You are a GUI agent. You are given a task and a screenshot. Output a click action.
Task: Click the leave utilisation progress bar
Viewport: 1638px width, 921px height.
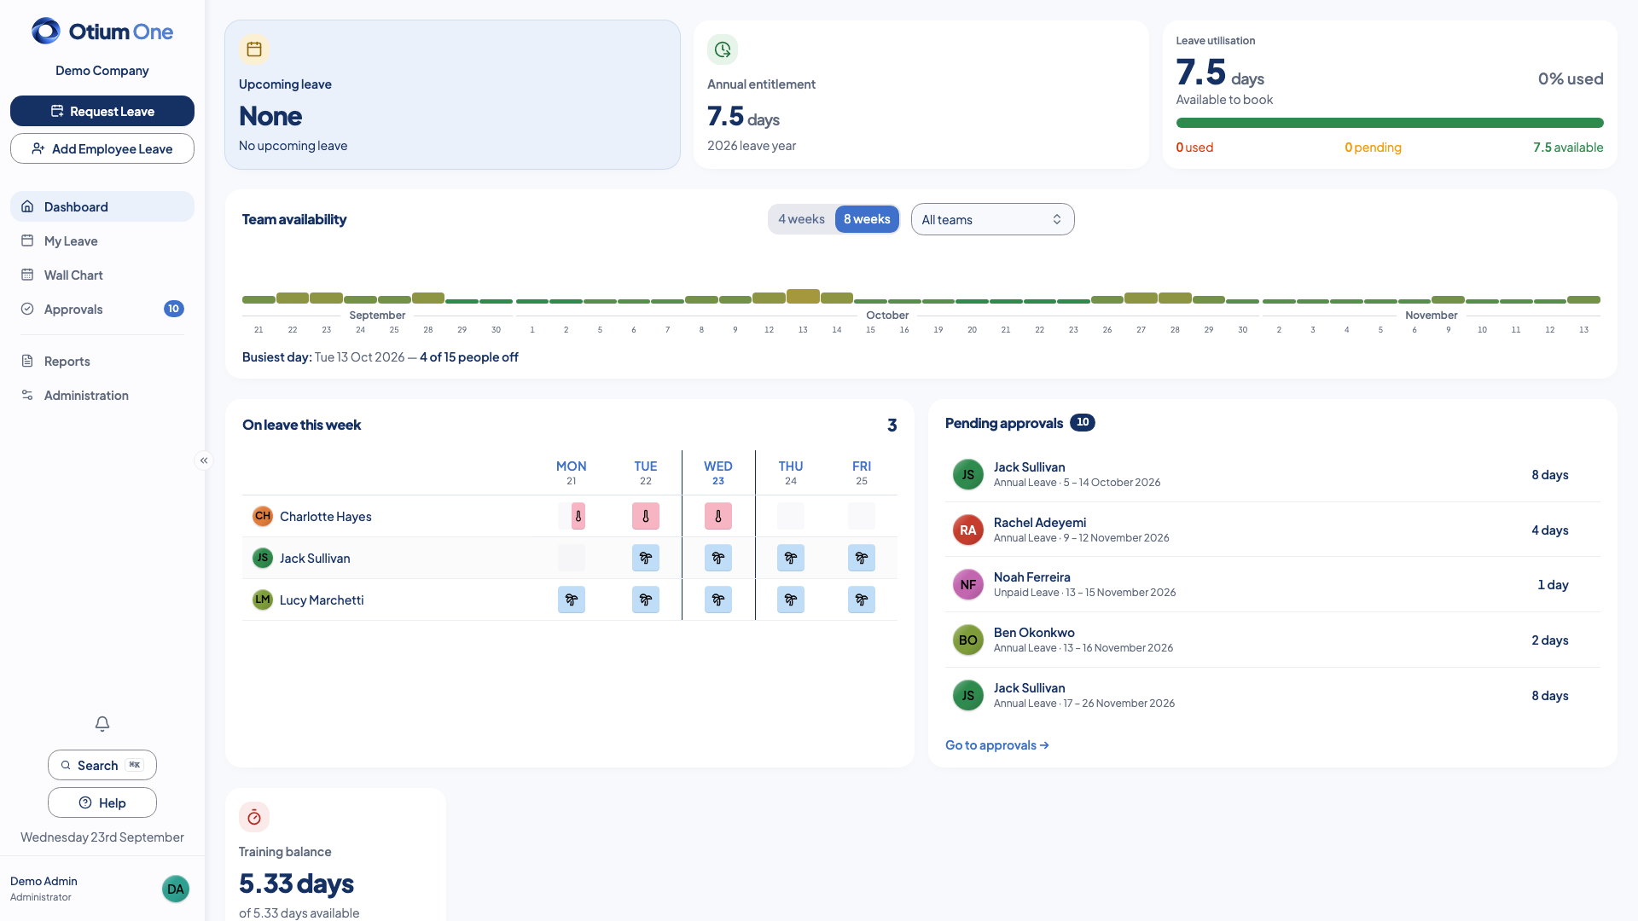[1390, 123]
